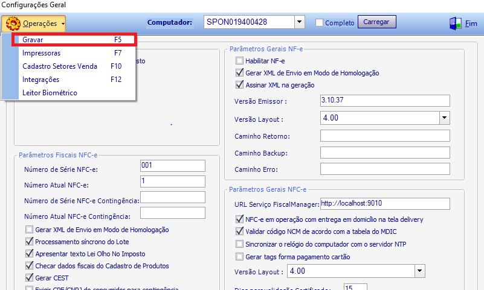
Task: Click Número Atual NFC-e Contingência field
Action: pos(173,213)
